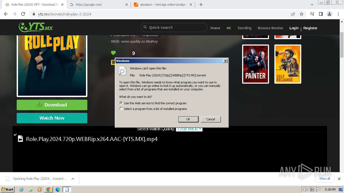This screenshot has width=344, height=193.
Task: Open media player from the taskbar
Action: pyautogui.click(x=40, y=190)
